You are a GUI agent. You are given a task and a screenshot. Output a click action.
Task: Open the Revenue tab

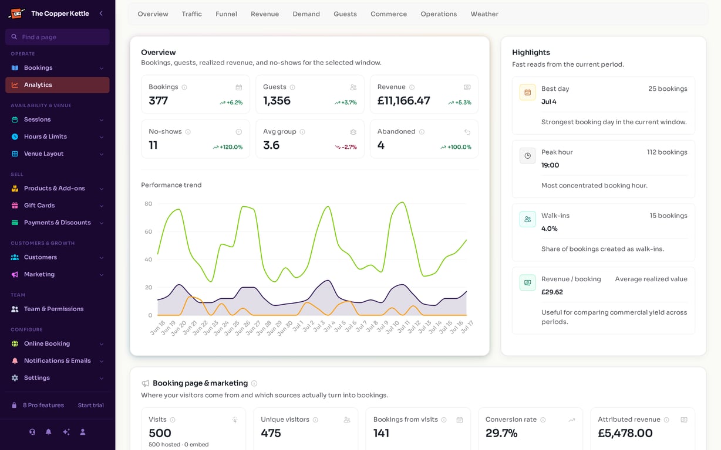click(x=265, y=14)
